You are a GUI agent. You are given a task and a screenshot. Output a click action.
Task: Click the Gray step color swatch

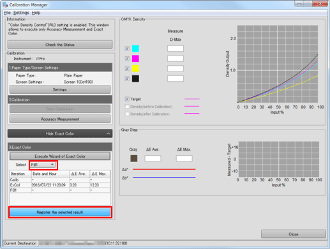(134, 158)
